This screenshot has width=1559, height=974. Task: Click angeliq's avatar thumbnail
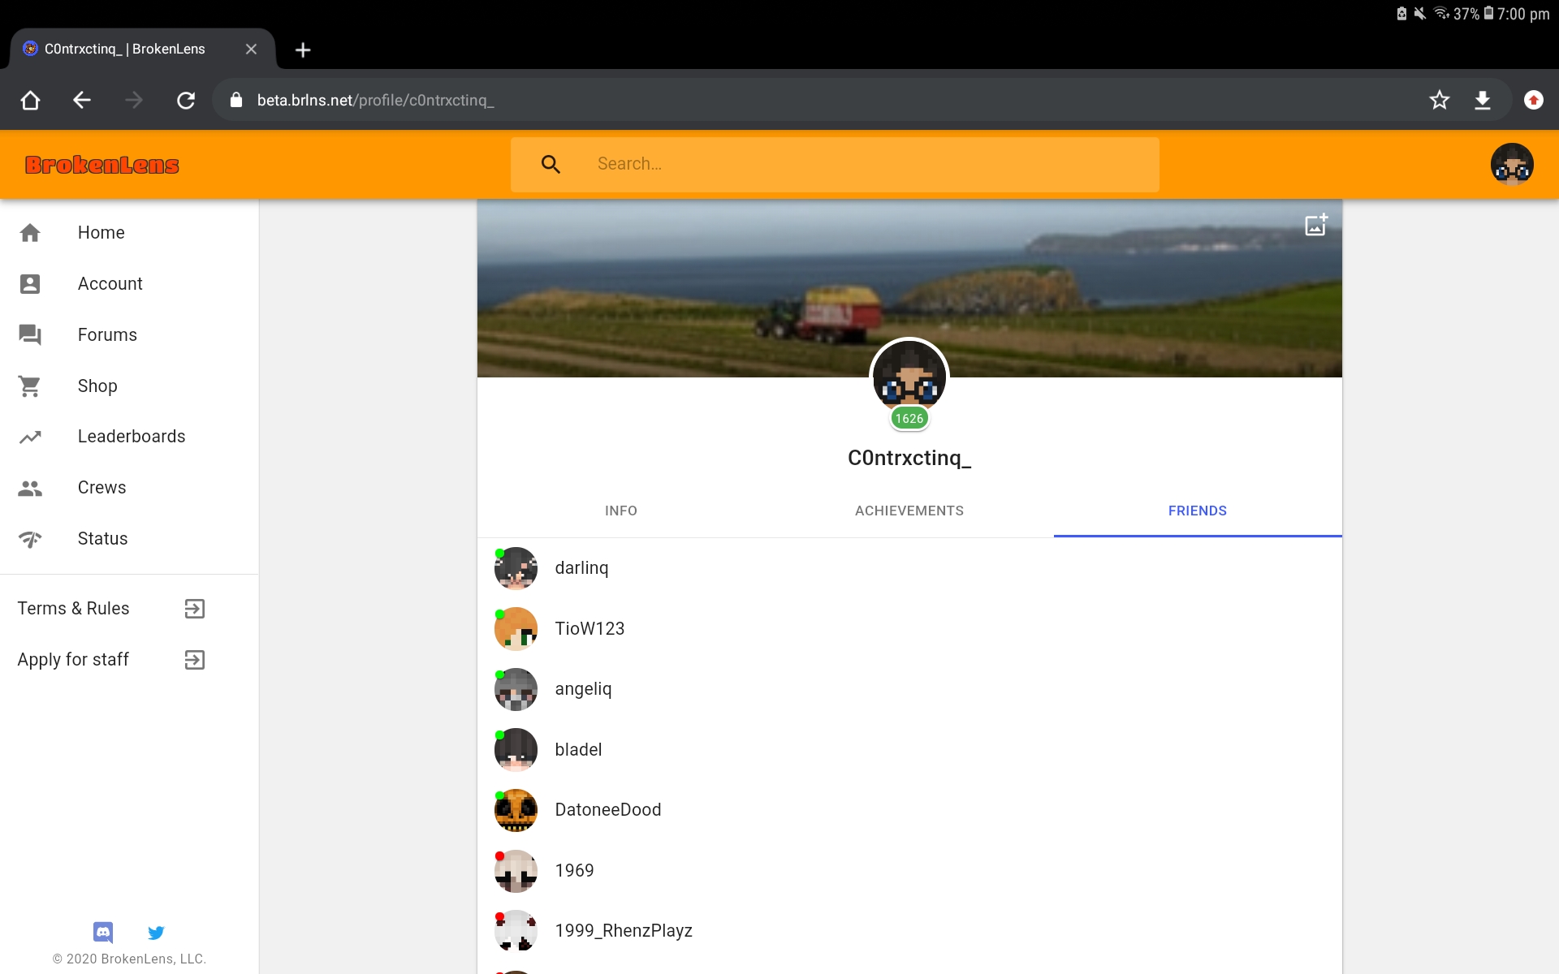coord(516,689)
